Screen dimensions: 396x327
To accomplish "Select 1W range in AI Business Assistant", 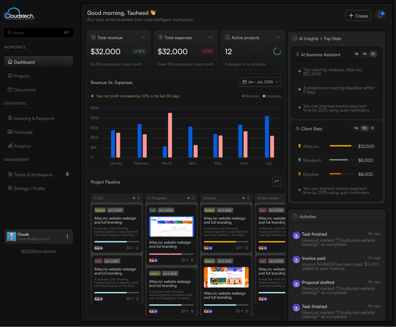I will coord(364,54).
